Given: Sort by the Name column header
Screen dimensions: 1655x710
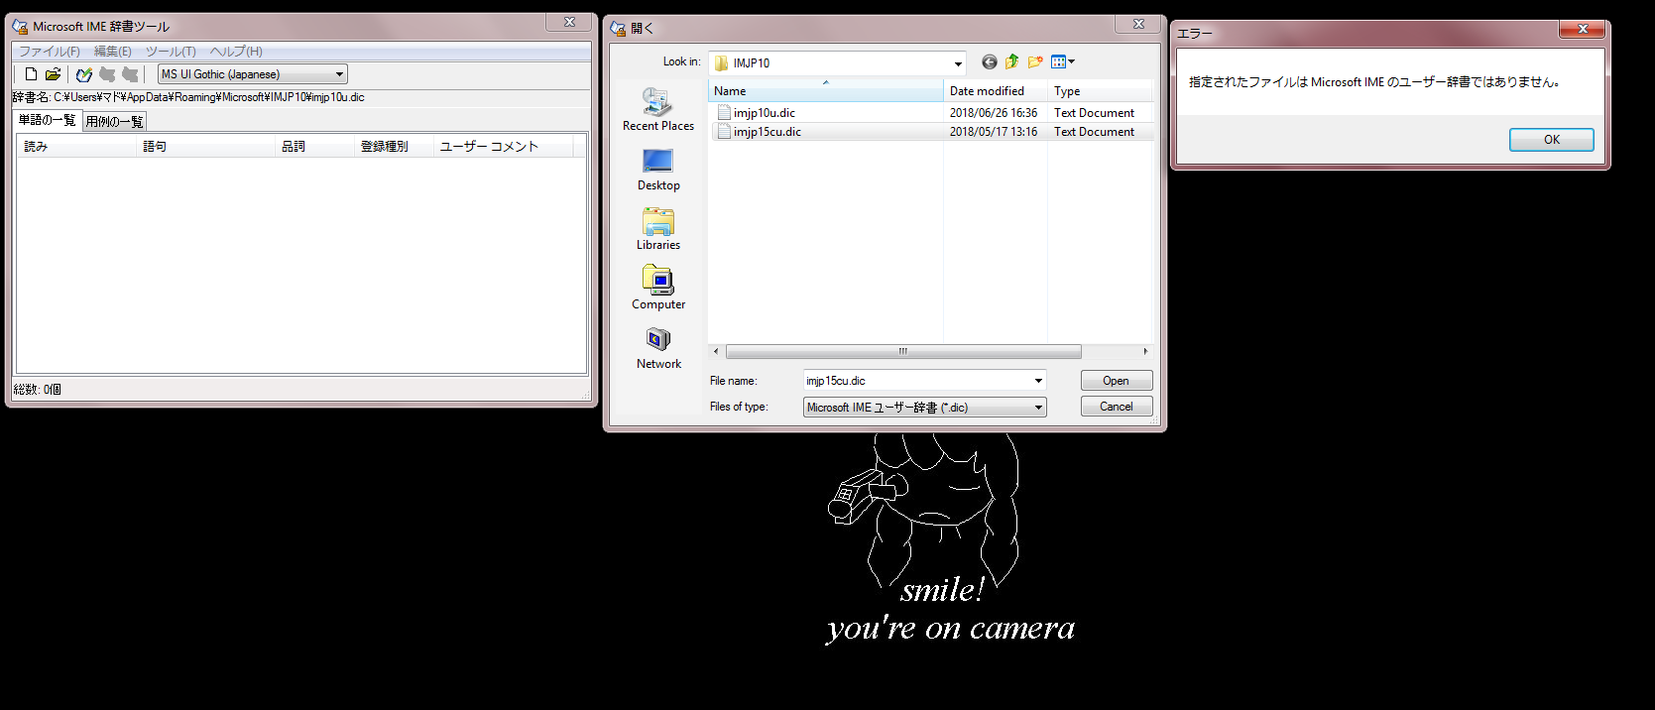Looking at the screenshot, I should [825, 91].
